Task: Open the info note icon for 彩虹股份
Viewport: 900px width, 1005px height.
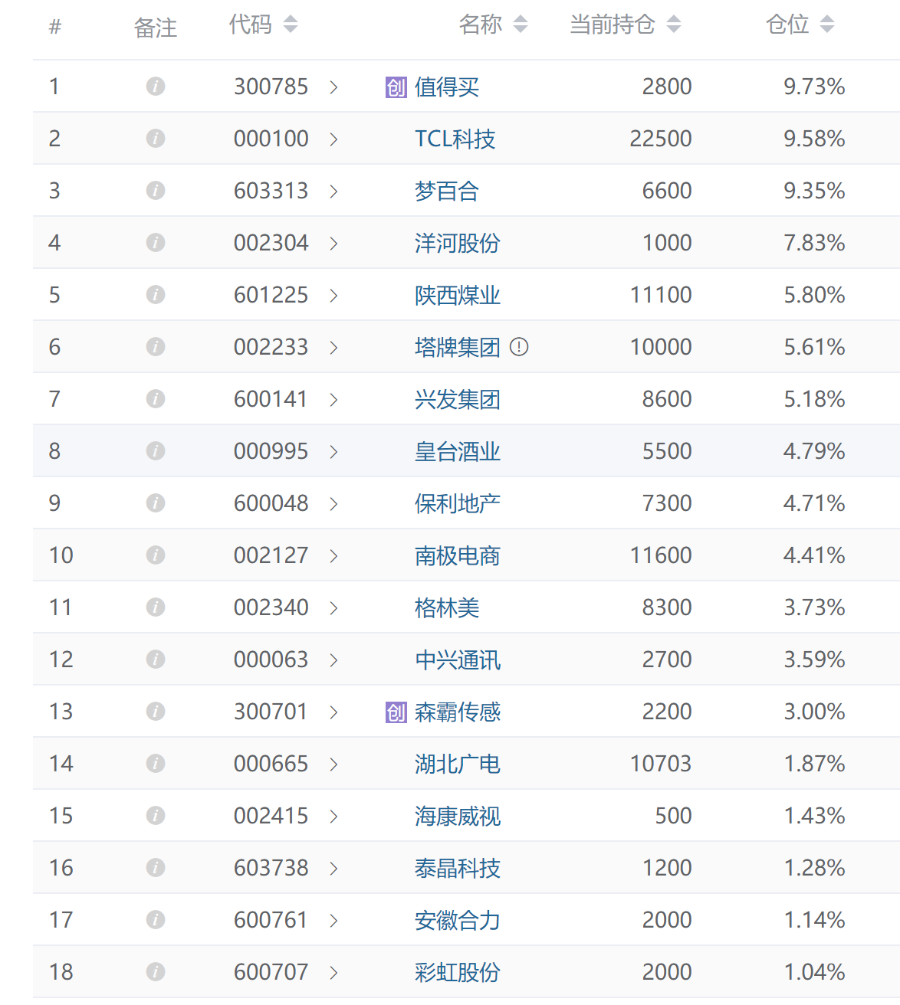Action: 156,971
